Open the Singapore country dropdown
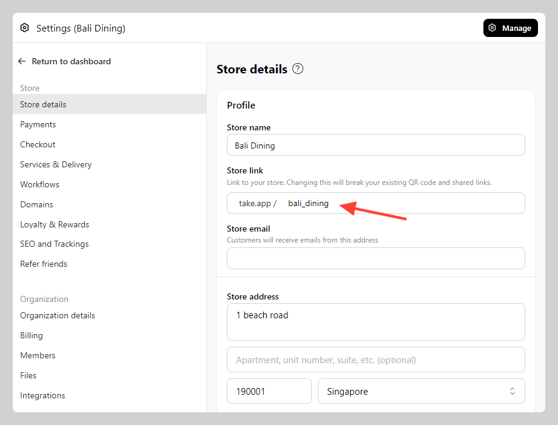558x425 pixels. pyautogui.click(x=422, y=391)
